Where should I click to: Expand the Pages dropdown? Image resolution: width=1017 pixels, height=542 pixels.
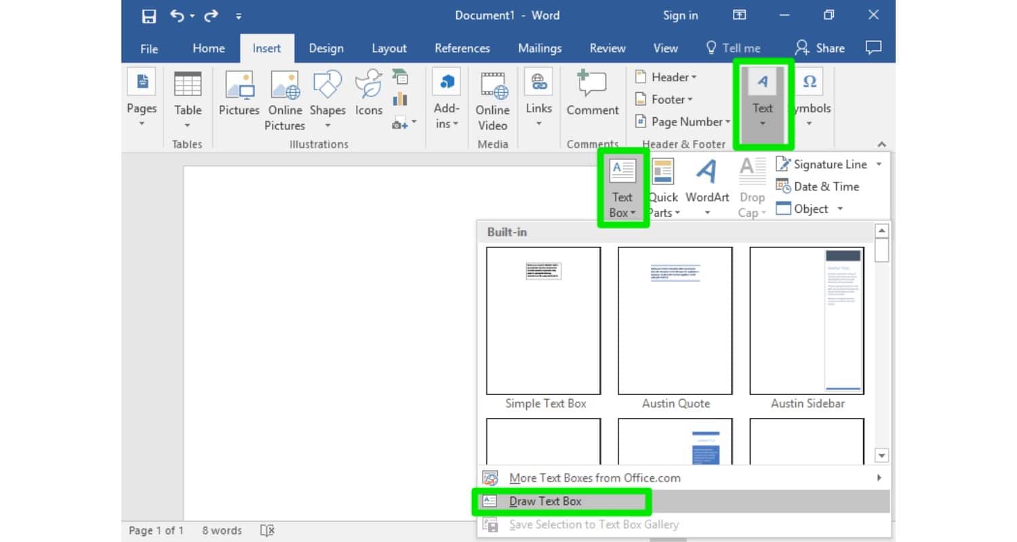tap(142, 99)
